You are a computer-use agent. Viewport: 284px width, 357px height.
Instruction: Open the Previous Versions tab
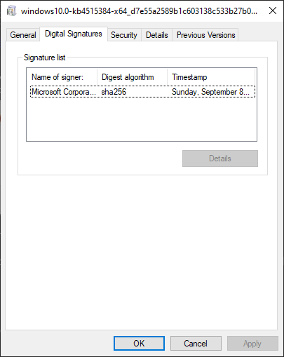[205, 35]
